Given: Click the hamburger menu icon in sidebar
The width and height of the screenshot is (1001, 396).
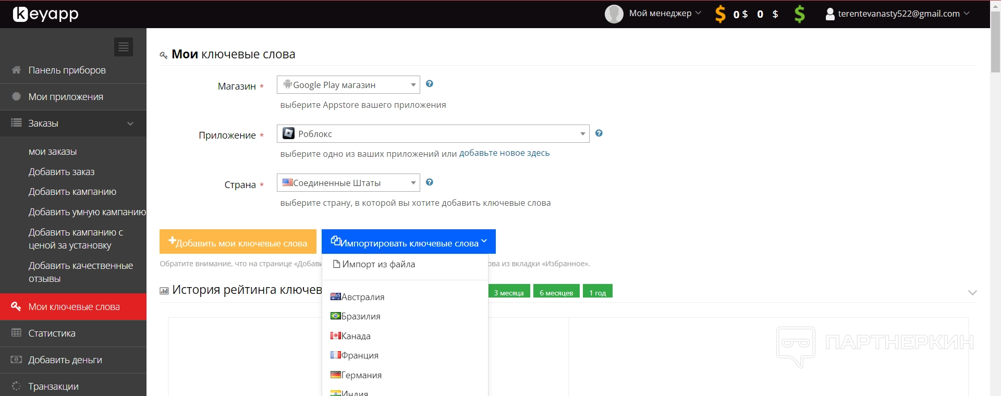Looking at the screenshot, I should pyautogui.click(x=124, y=47).
